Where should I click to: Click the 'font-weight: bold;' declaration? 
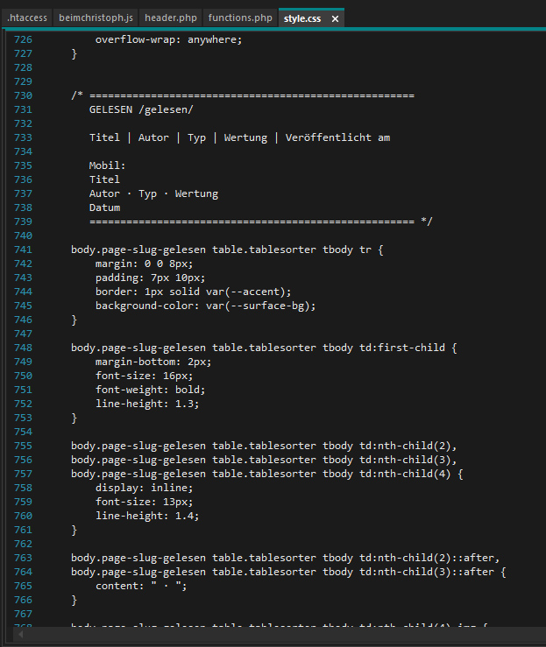pos(151,390)
